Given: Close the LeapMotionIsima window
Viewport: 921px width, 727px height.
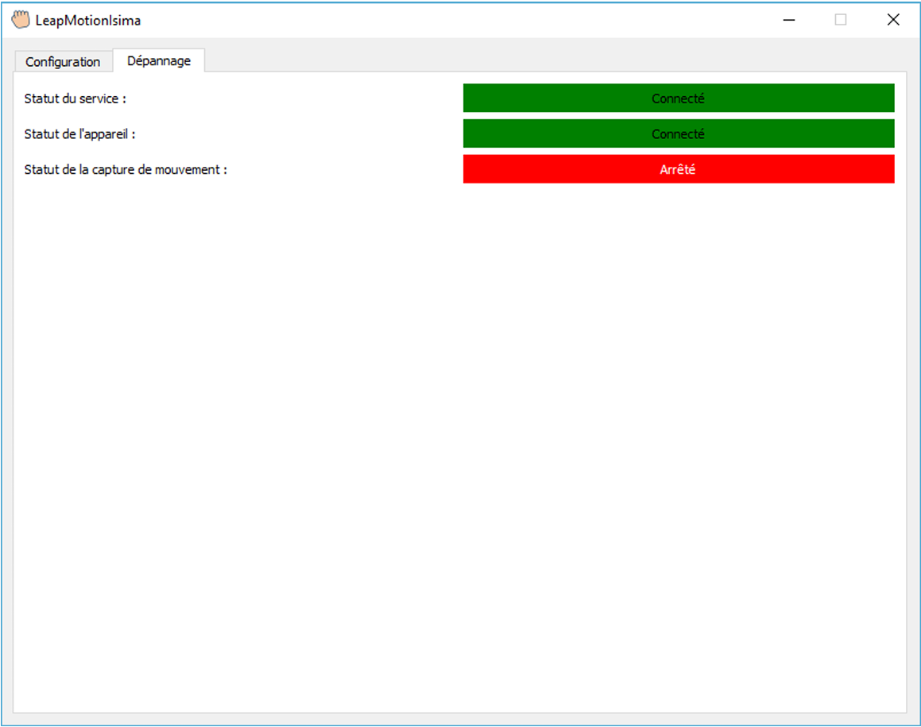Looking at the screenshot, I should [x=893, y=20].
